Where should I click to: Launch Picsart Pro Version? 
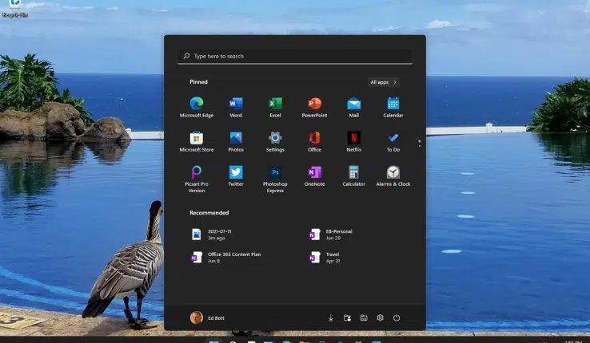tap(197, 179)
